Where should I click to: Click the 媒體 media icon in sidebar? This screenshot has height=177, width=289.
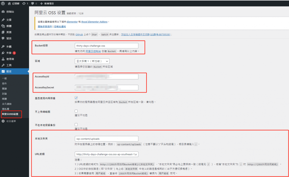click(3, 26)
